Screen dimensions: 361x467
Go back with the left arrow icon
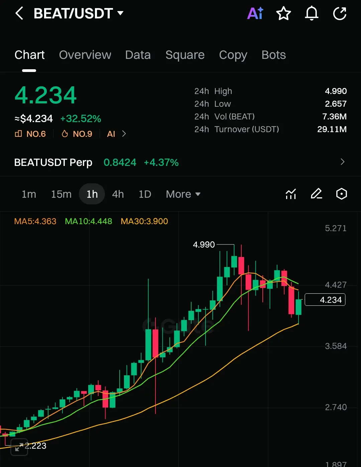coord(19,13)
